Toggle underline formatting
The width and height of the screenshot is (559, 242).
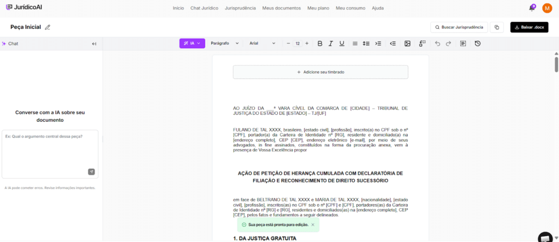pyautogui.click(x=342, y=44)
